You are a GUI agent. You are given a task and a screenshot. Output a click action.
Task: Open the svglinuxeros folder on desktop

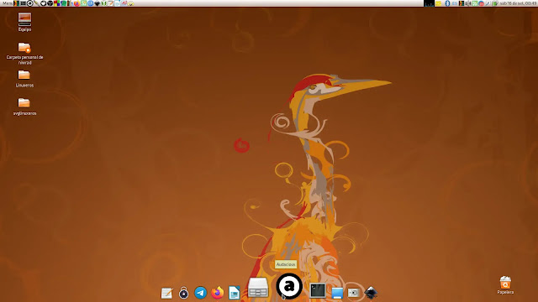pos(24,107)
